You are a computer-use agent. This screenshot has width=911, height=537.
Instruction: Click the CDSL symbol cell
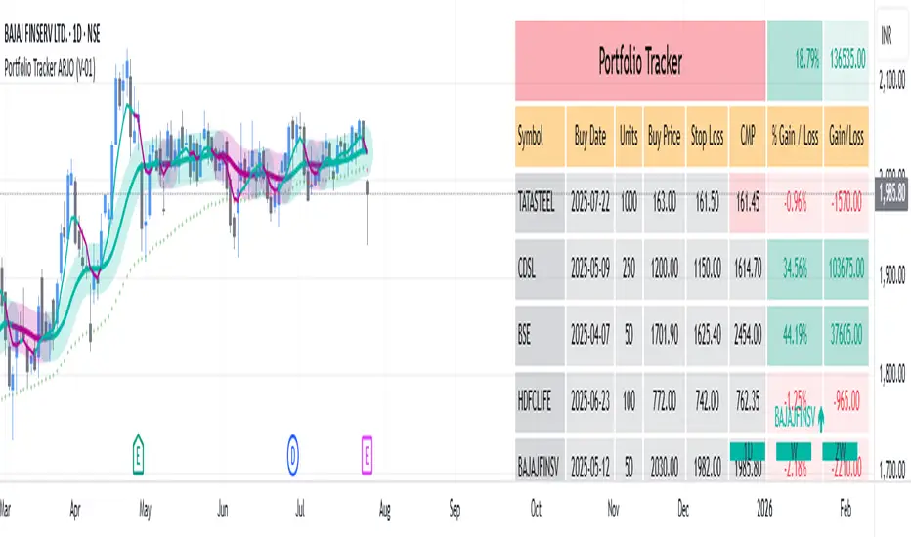pos(540,268)
